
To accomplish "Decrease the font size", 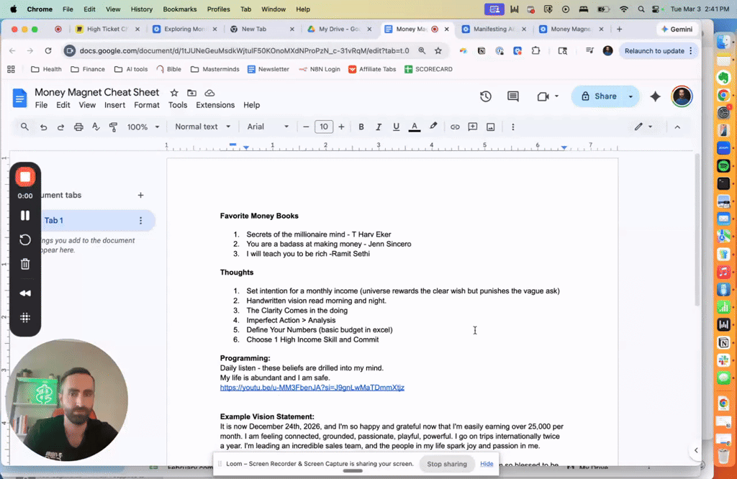I will (306, 127).
